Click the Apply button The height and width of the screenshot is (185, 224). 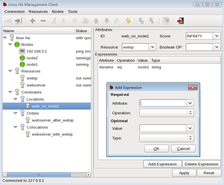pos(184,173)
